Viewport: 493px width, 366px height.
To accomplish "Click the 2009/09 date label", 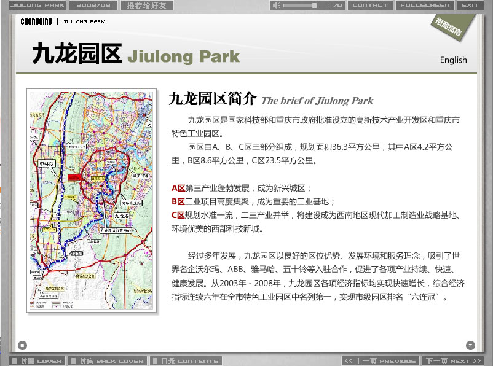I will [94, 6].
